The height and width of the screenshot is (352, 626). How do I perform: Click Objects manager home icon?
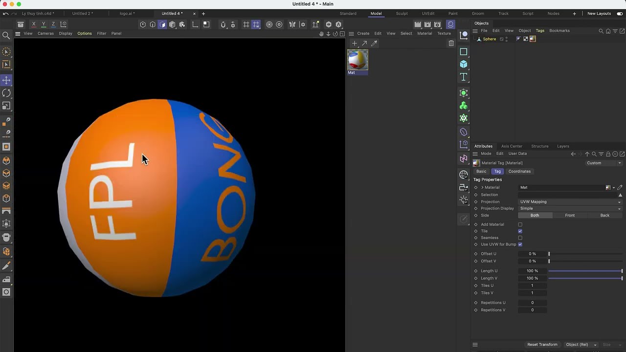(x=608, y=31)
